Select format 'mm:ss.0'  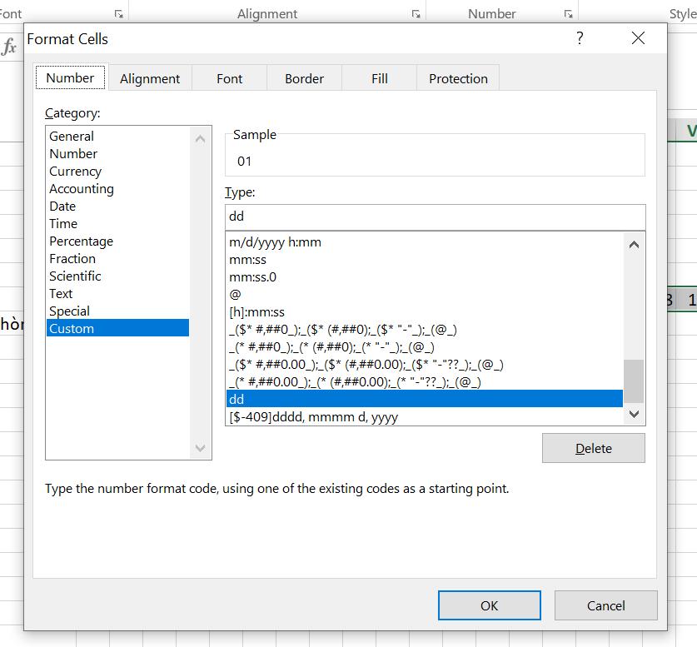pyautogui.click(x=425, y=276)
